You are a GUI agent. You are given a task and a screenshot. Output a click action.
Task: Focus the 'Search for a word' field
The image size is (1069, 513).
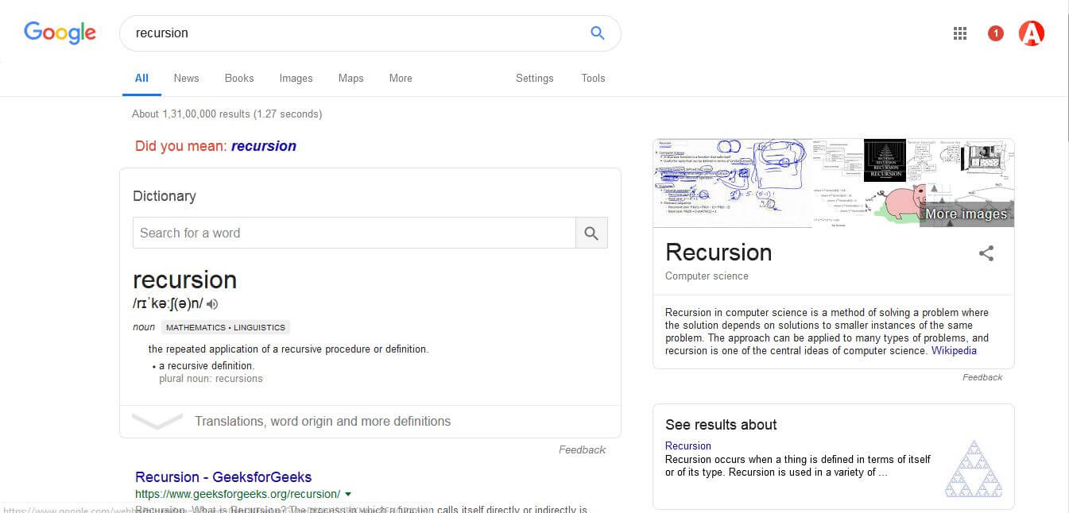point(354,233)
